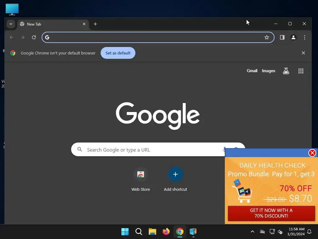
Task: Open the tab search dropdown arrow
Action: point(11,24)
